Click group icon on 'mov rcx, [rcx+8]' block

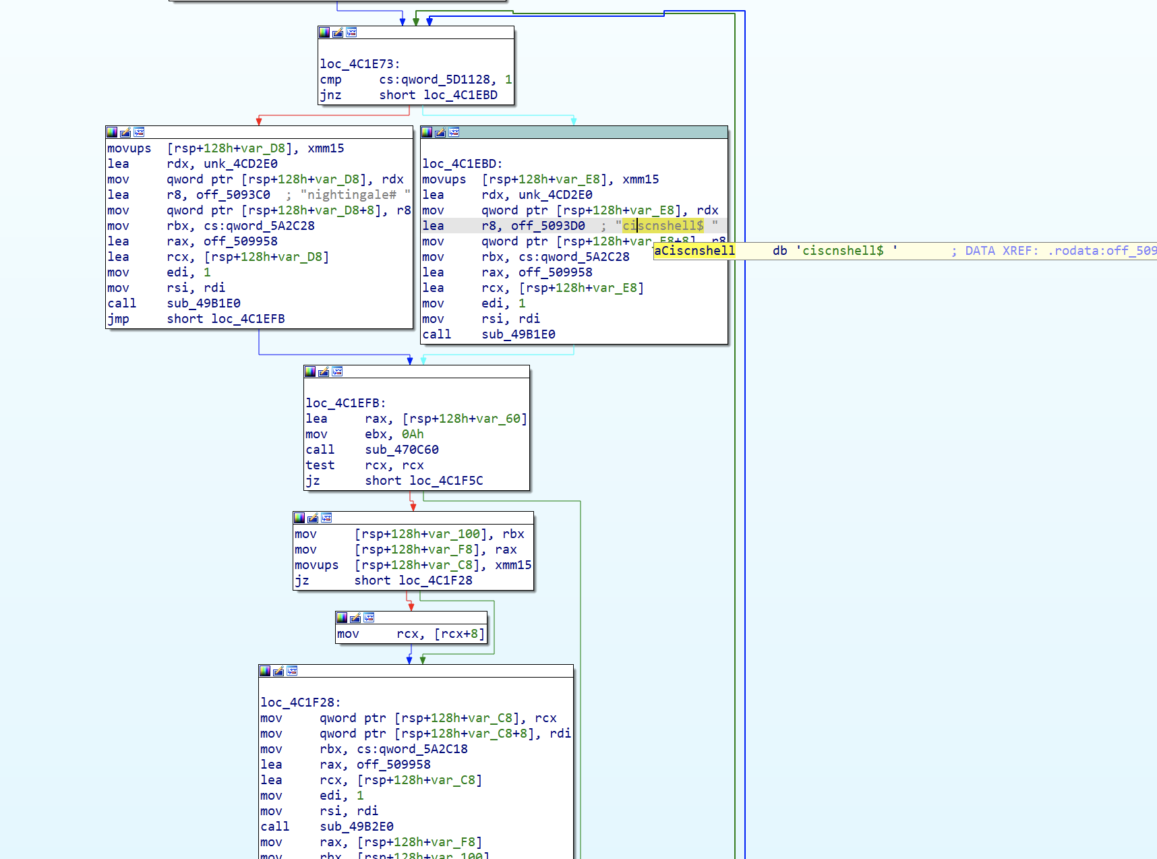369,618
